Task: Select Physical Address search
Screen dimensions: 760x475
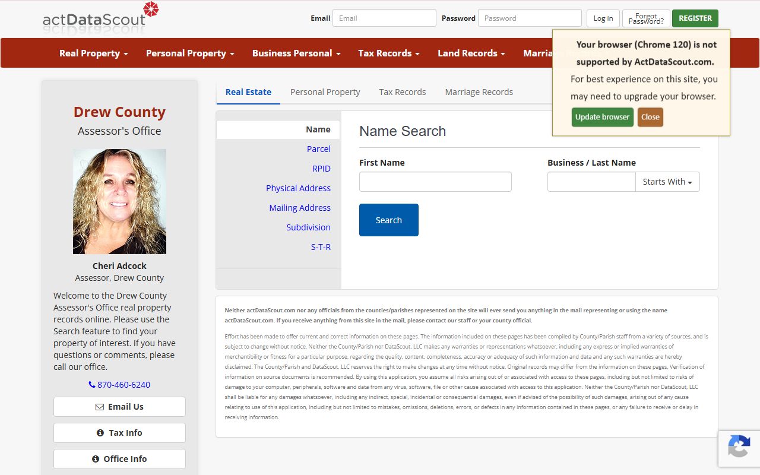Action: tap(298, 188)
